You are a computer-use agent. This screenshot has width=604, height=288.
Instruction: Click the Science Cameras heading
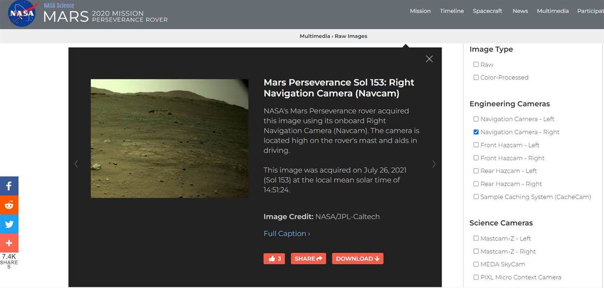pos(501,223)
